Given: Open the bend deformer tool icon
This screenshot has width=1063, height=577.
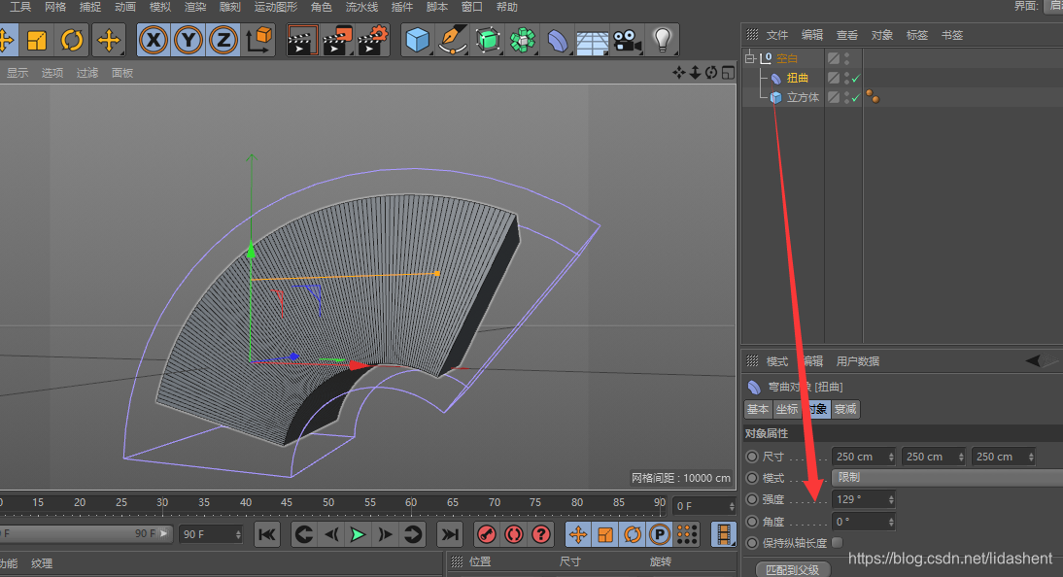Looking at the screenshot, I should [558, 41].
